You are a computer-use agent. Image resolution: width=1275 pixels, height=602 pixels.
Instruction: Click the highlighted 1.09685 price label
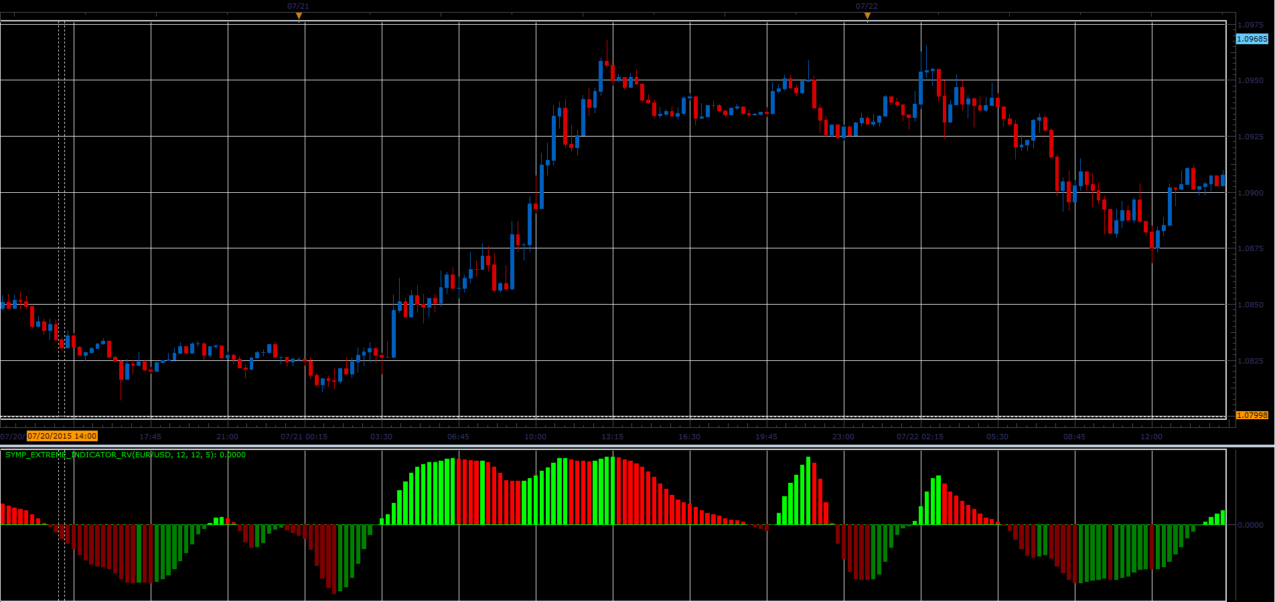[1252, 39]
